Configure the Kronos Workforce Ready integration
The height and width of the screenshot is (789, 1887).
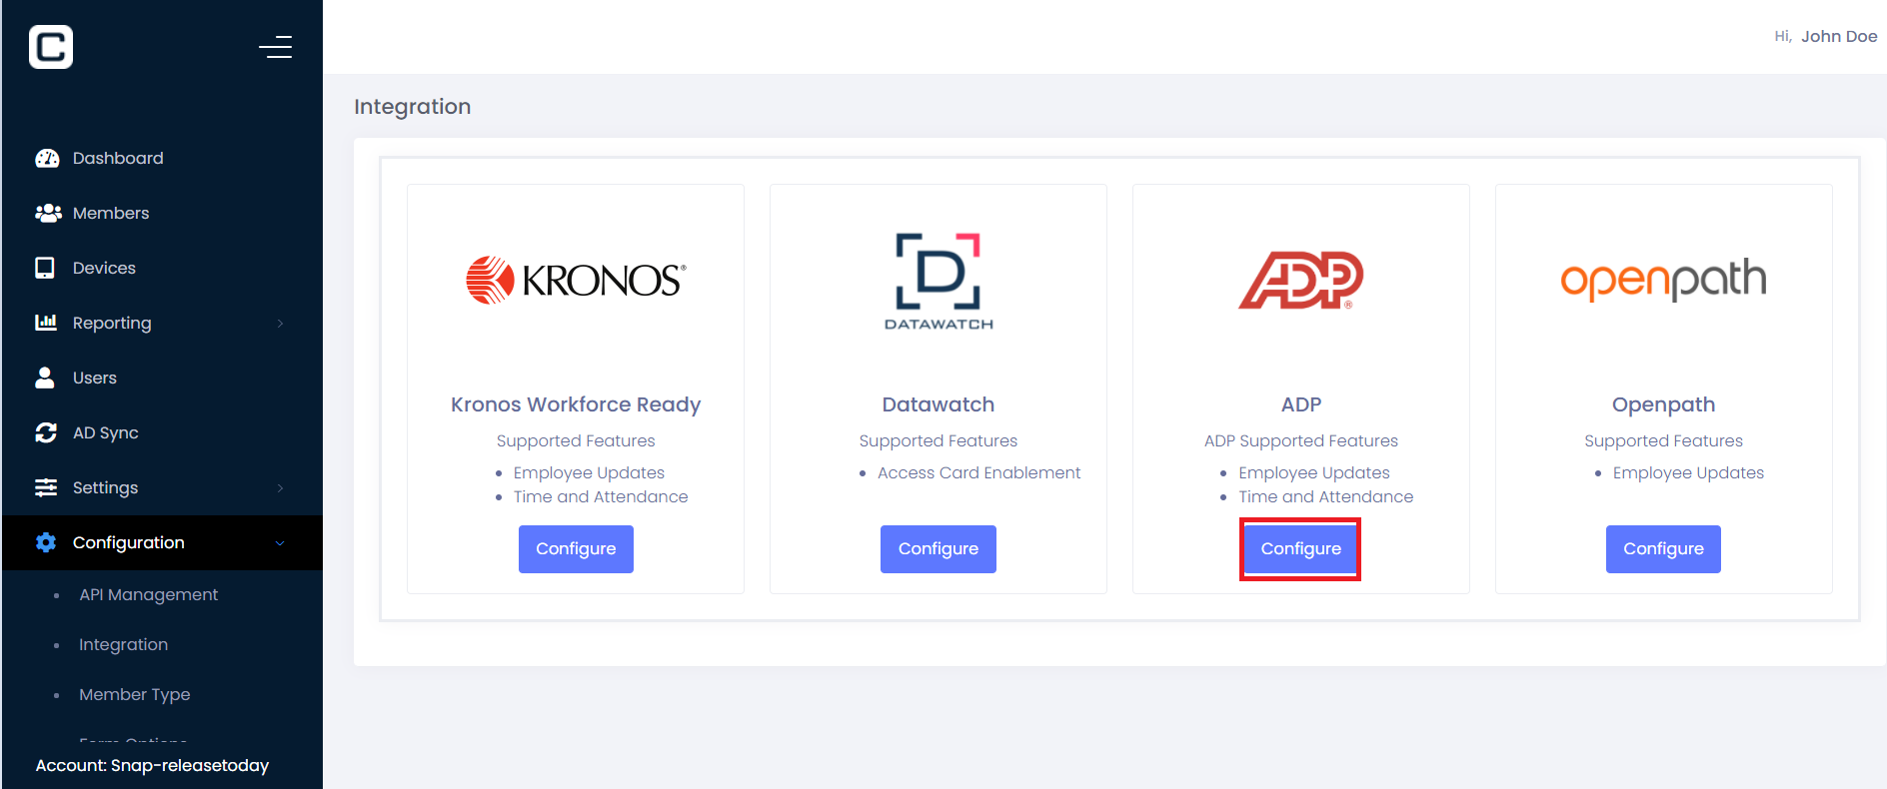576,549
